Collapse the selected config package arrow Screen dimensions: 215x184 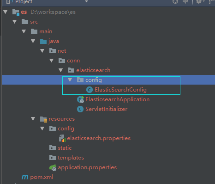tap(70, 80)
